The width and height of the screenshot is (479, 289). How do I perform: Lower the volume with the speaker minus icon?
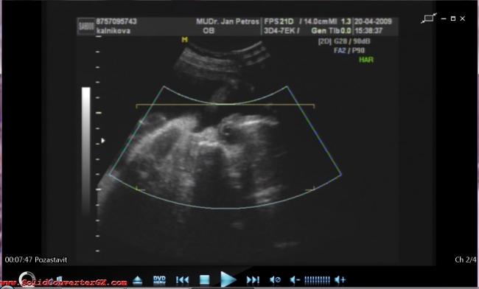pos(295,280)
